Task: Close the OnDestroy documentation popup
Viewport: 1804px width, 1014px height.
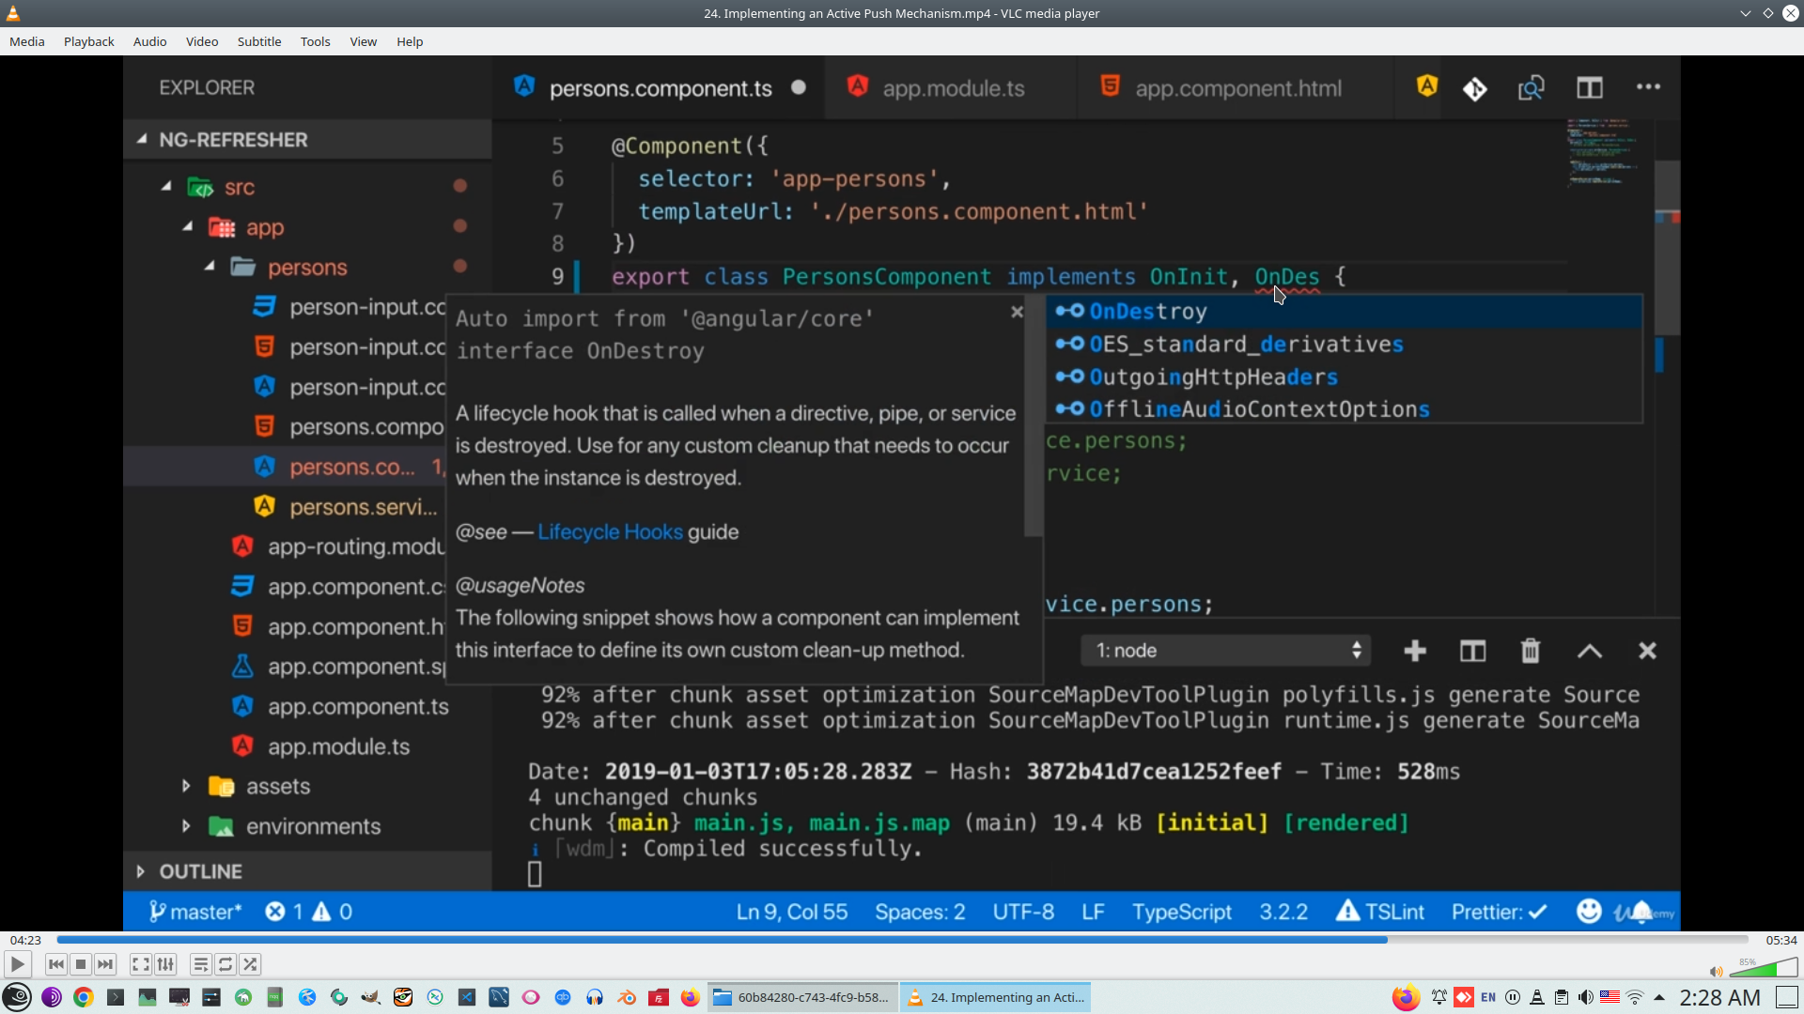Action: click(x=1017, y=312)
